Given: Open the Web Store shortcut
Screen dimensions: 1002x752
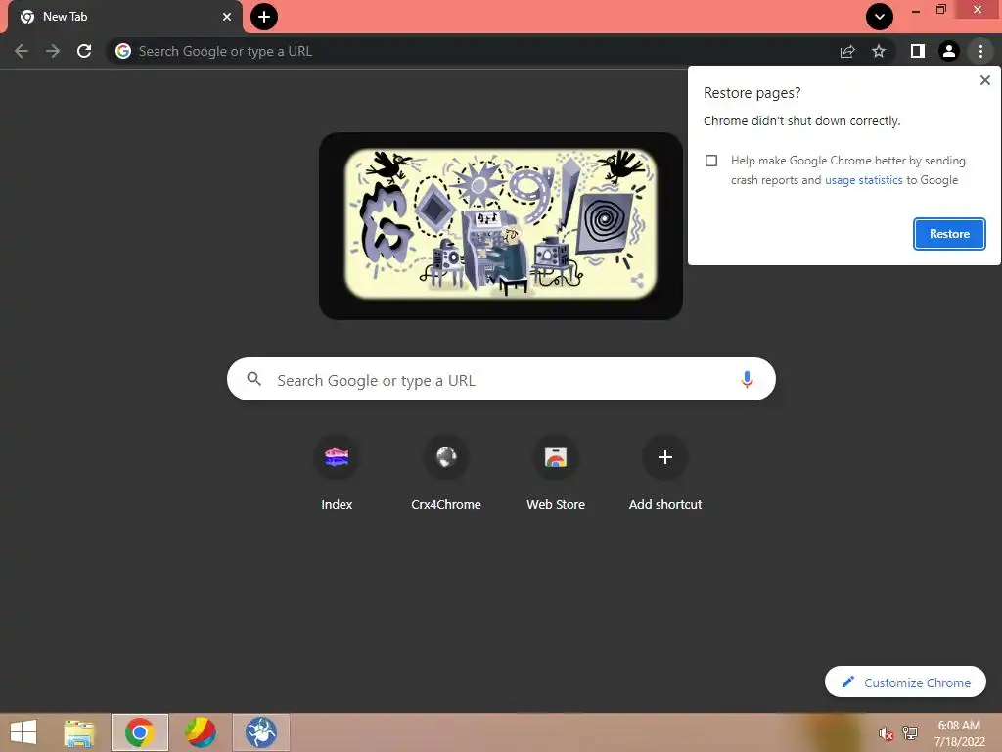Looking at the screenshot, I should coord(556,474).
